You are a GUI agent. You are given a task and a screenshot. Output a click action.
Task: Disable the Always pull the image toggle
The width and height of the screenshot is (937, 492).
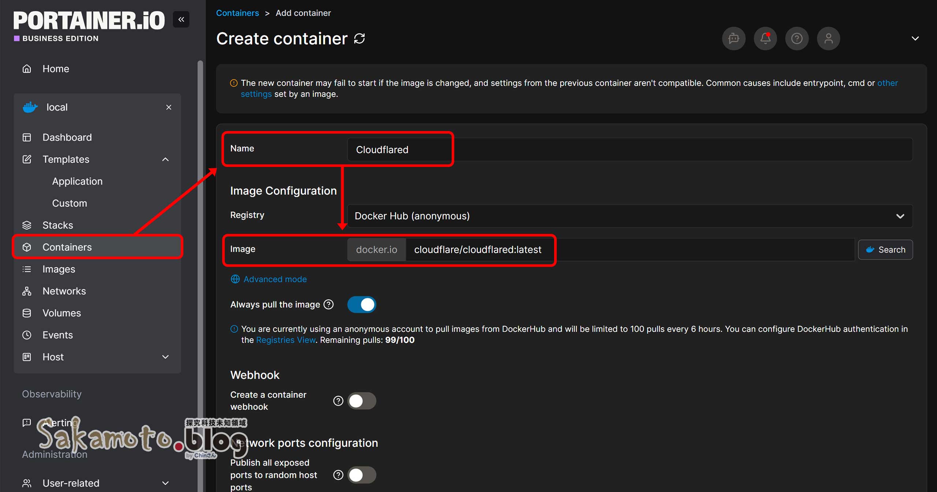[x=362, y=305]
